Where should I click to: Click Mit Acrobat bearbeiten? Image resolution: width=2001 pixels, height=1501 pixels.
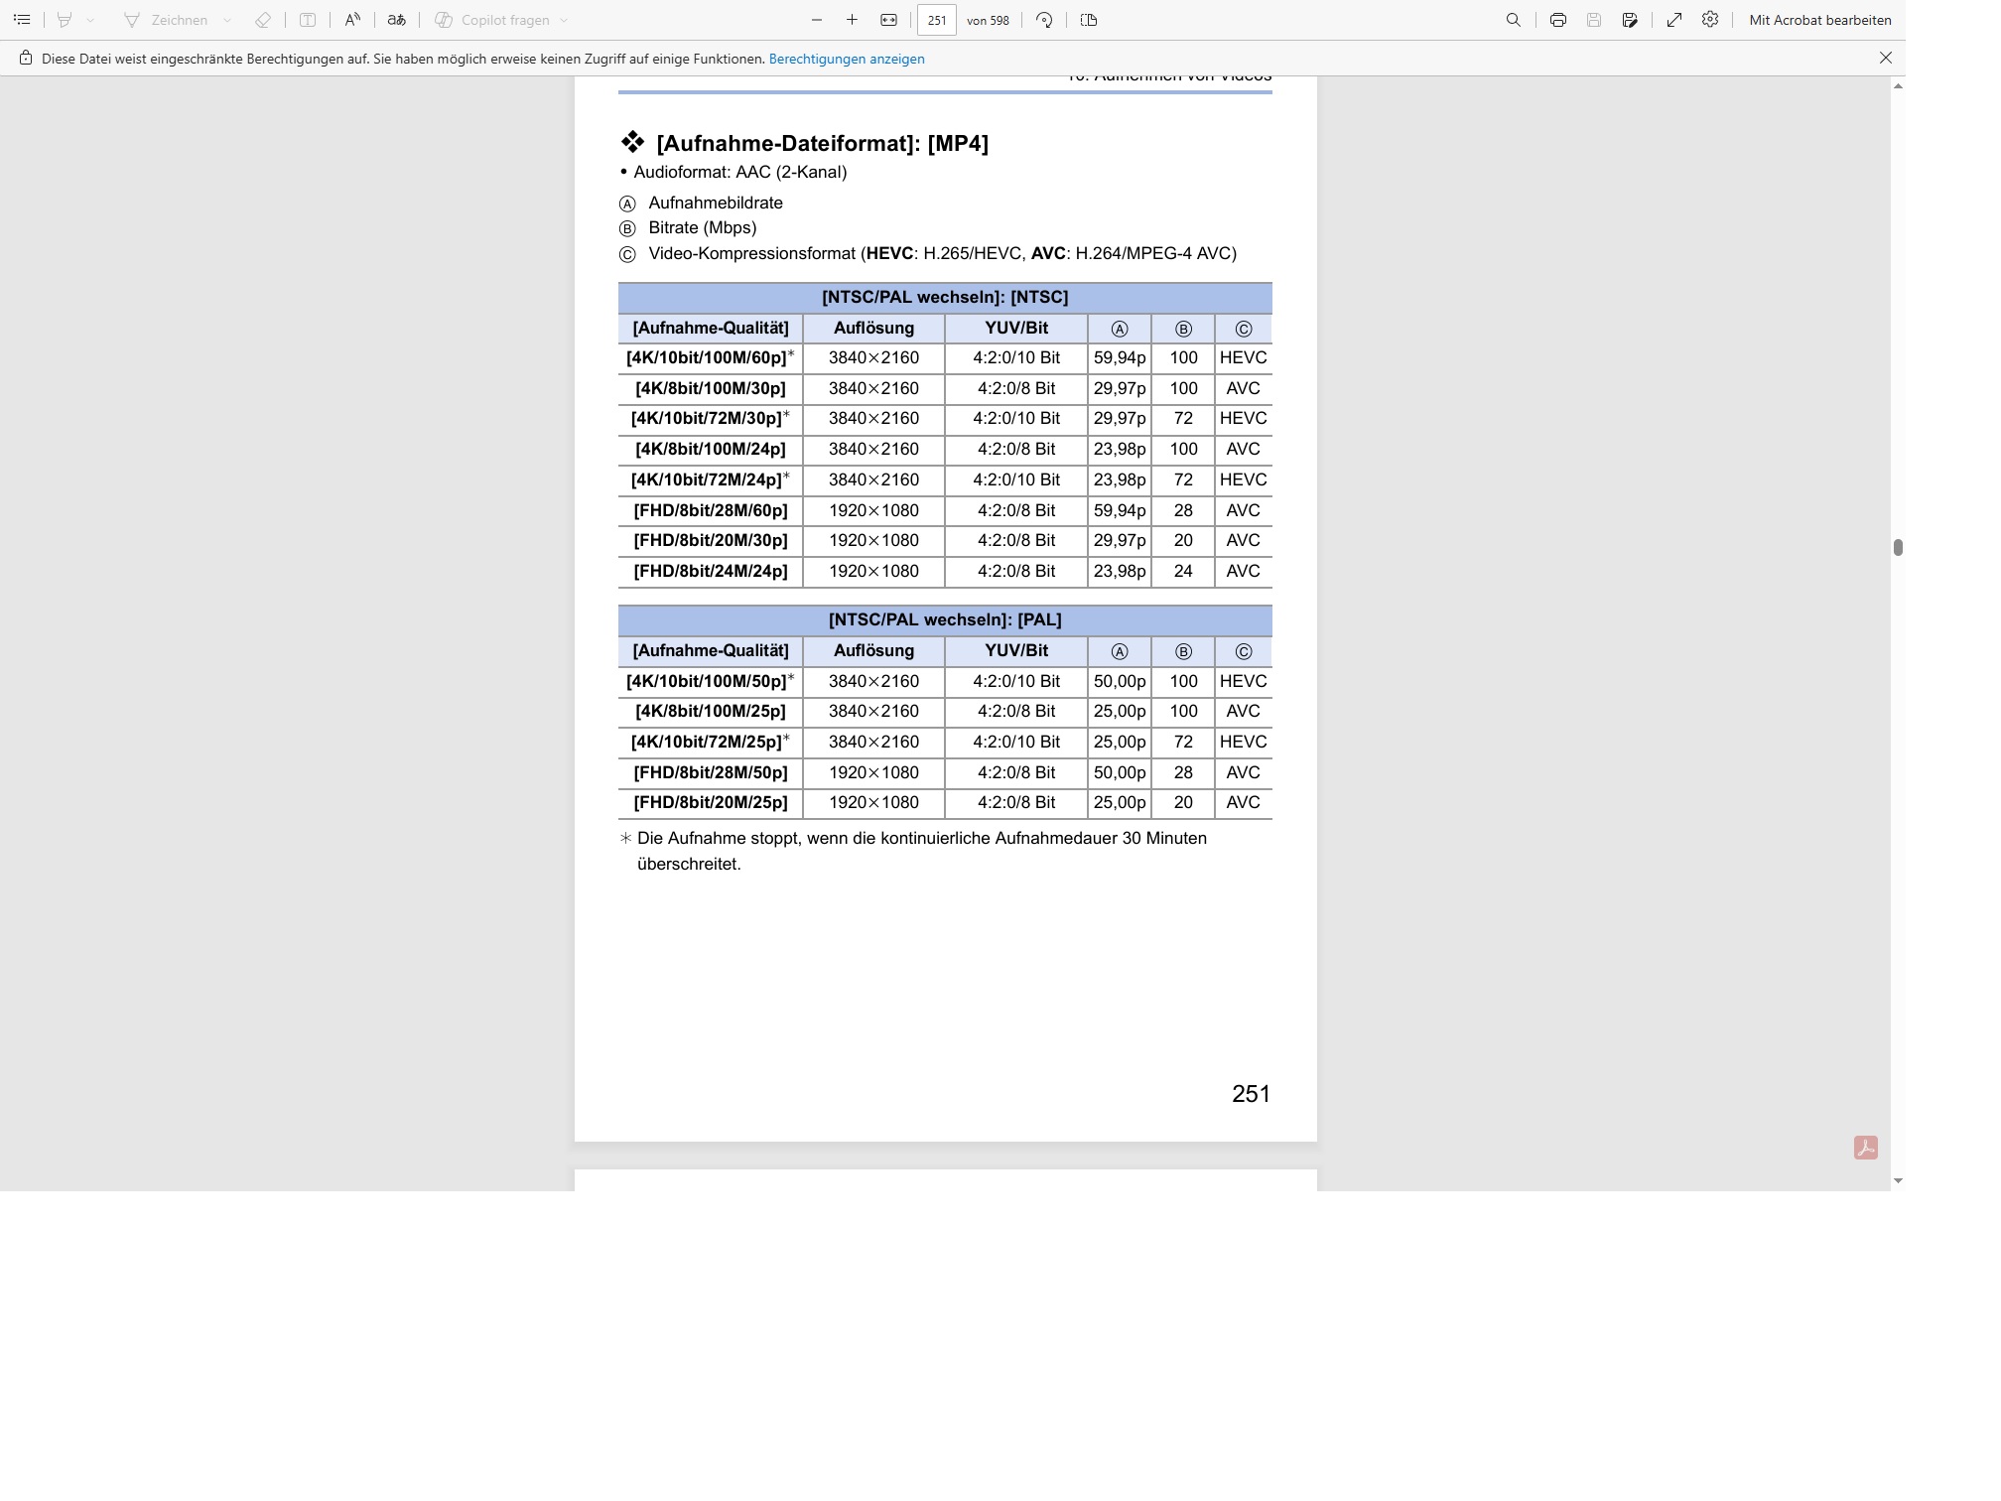pyautogui.click(x=1820, y=20)
